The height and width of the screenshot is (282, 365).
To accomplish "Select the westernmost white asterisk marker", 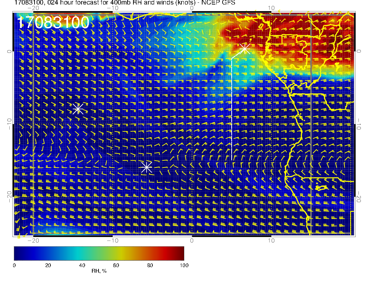I will (x=78, y=109).
